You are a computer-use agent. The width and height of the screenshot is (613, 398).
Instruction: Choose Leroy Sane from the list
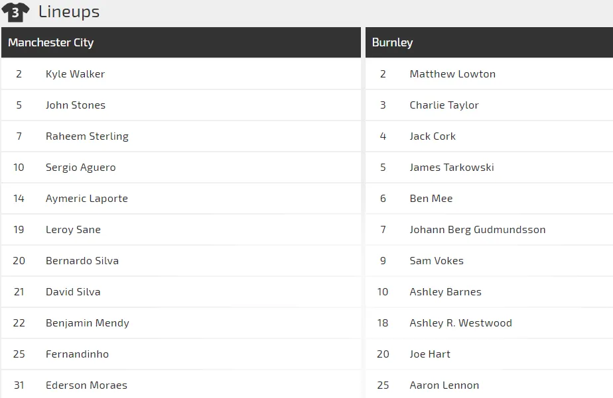click(x=73, y=230)
